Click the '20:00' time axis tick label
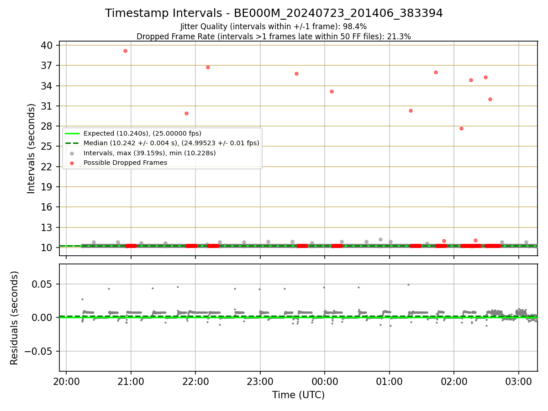The height and width of the screenshot is (411, 548). click(x=66, y=380)
